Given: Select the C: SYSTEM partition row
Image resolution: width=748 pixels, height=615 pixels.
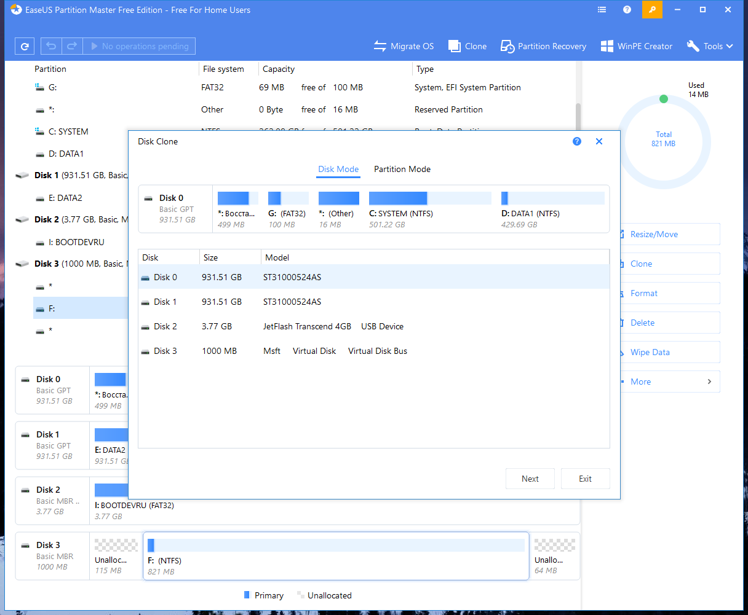Looking at the screenshot, I should click(x=81, y=131).
